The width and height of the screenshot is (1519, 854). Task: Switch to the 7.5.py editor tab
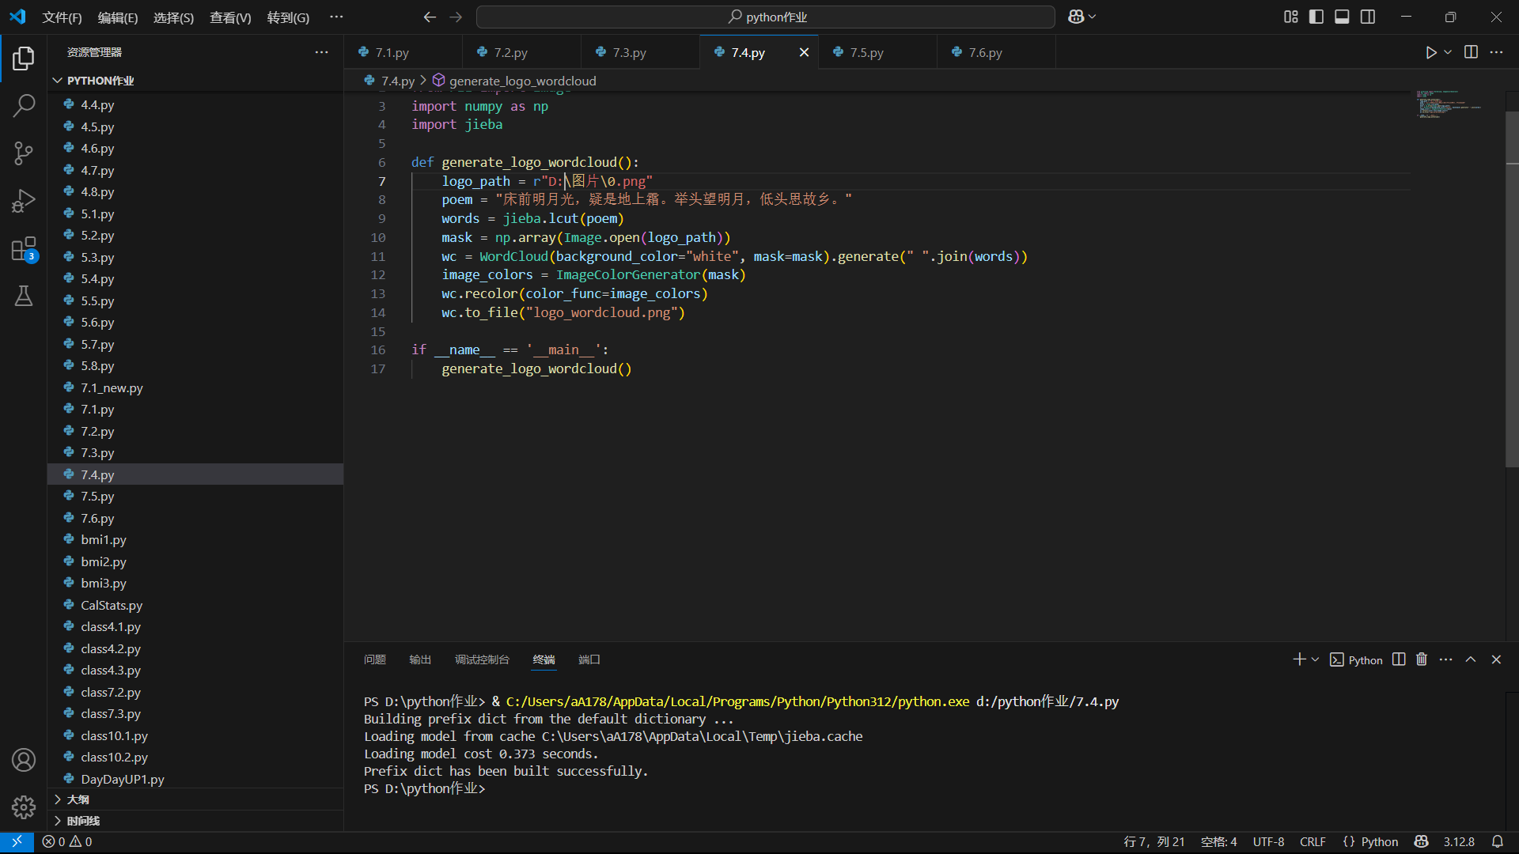point(866,52)
